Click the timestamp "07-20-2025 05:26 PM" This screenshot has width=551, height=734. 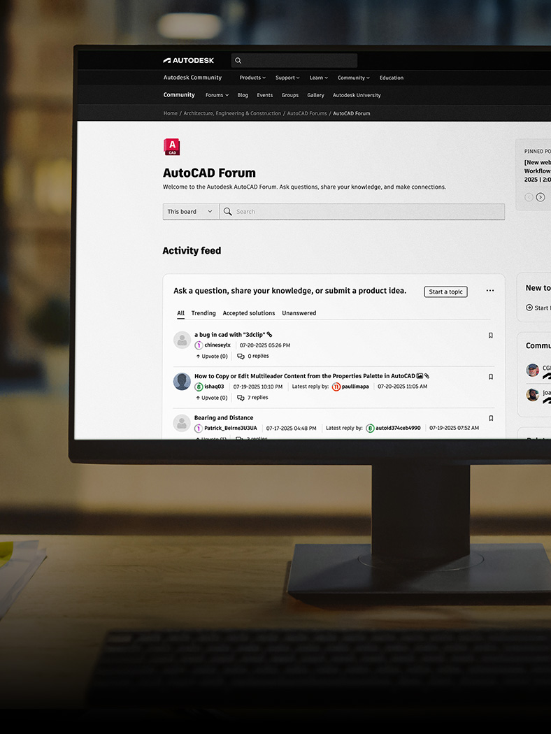(x=265, y=345)
